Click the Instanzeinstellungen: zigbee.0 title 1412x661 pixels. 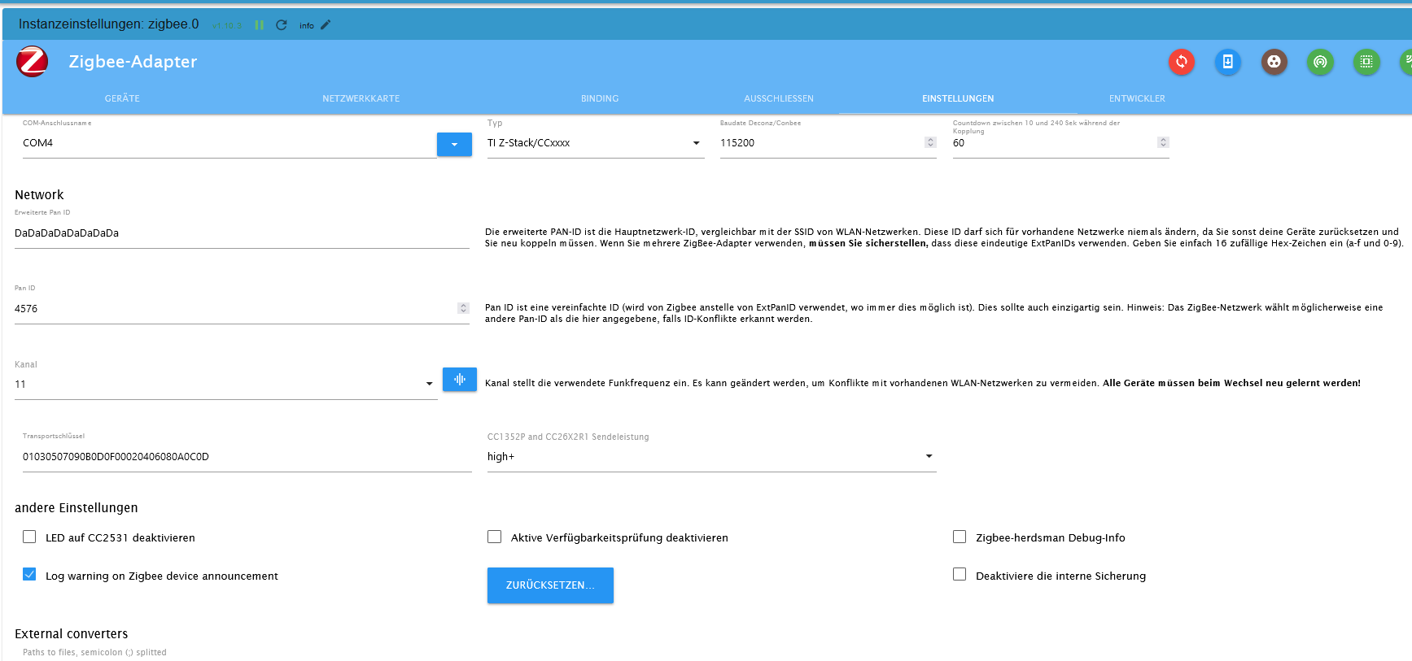[x=109, y=24]
